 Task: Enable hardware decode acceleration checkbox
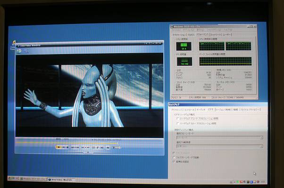click(178, 118)
